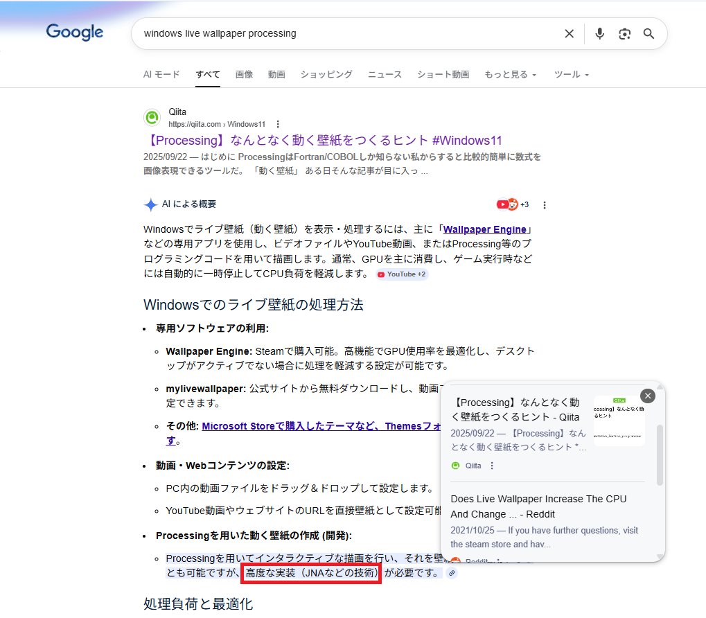Click bullet 専用ソフトウェアの利用:
706x618 pixels.
[x=212, y=328]
